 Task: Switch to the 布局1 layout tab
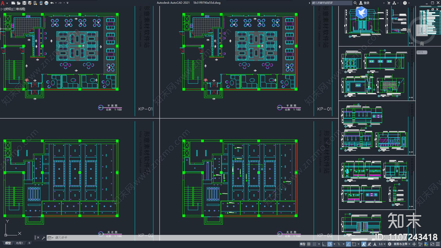19,243
